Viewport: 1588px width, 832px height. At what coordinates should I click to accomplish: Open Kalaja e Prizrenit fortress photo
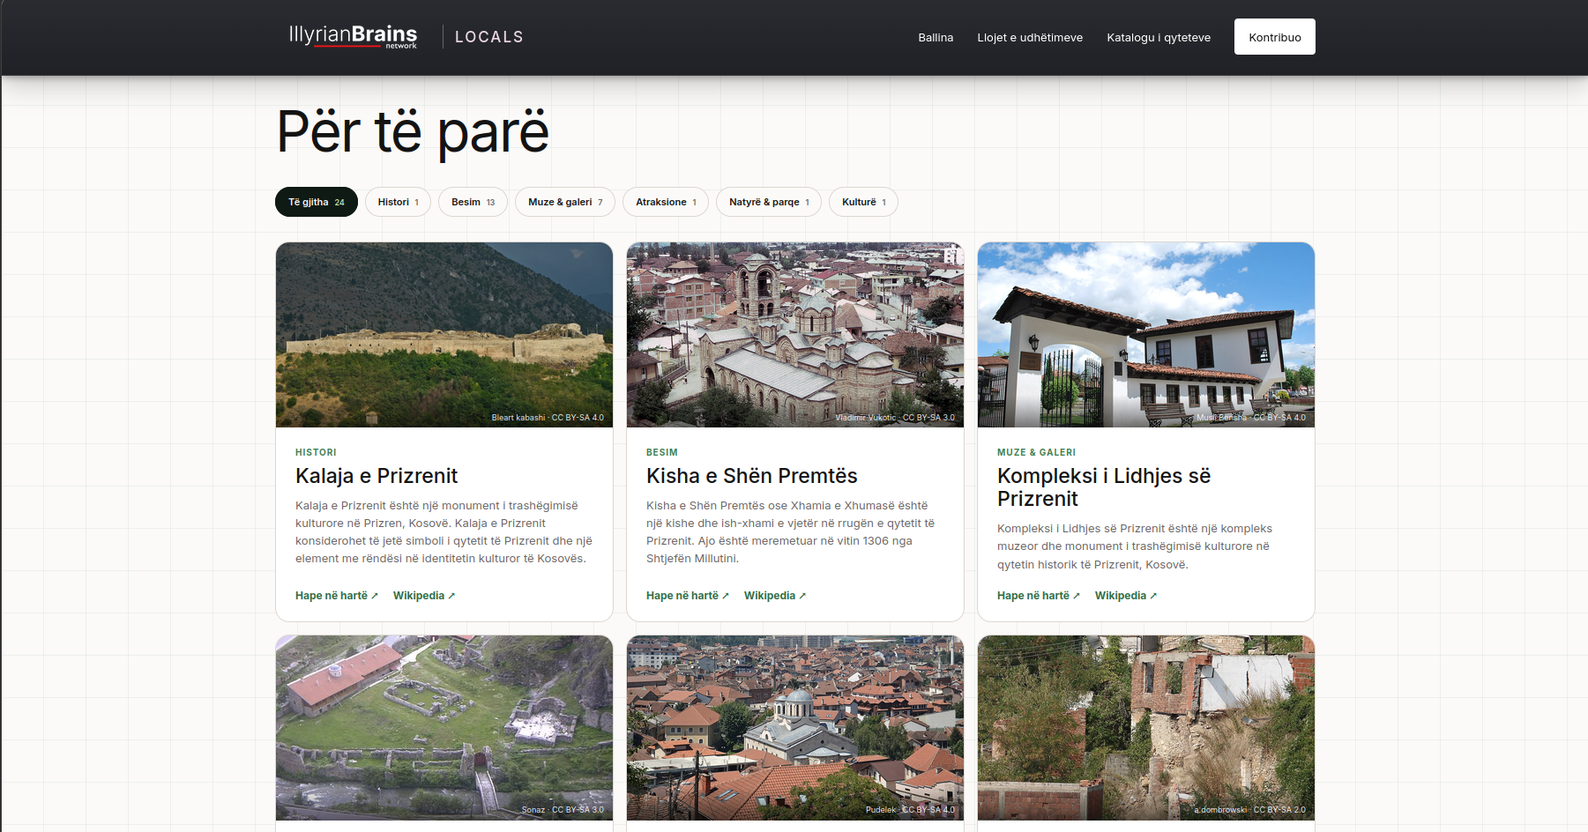click(444, 335)
